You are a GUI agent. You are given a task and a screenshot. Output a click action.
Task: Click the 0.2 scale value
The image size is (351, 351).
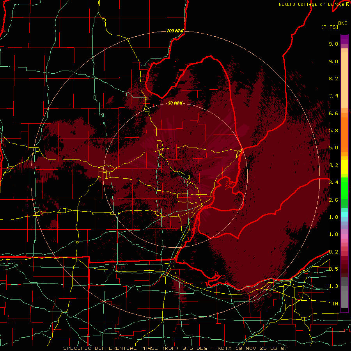333,252
